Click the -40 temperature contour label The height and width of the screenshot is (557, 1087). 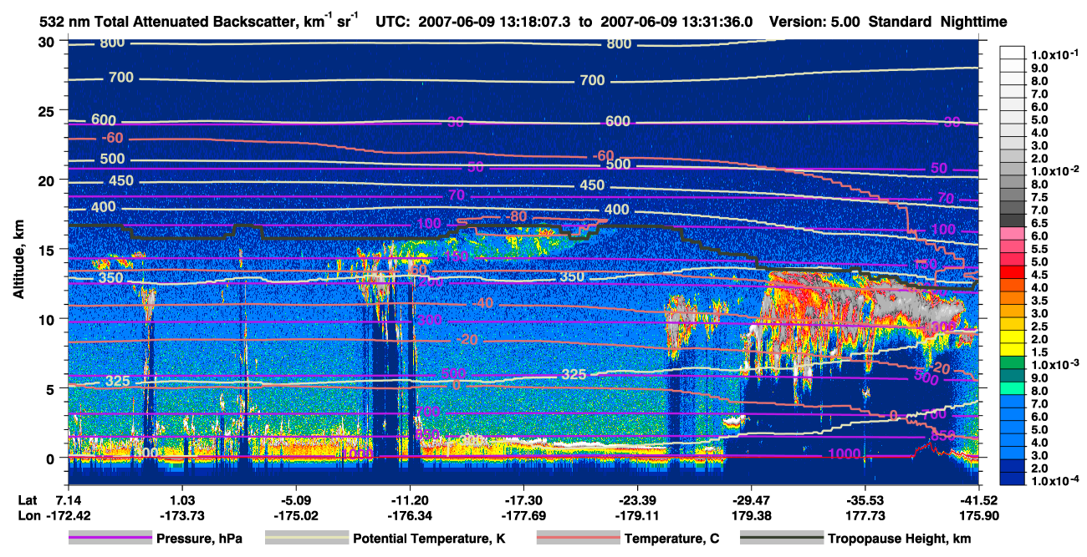(x=482, y=303)
